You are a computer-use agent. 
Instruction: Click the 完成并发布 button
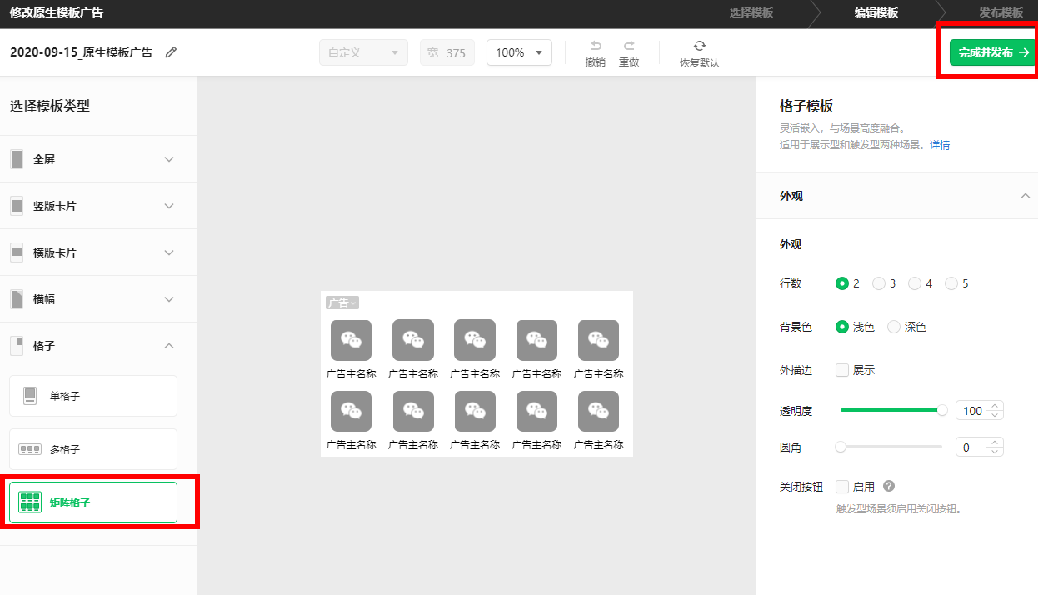click(x=993, y=52)
